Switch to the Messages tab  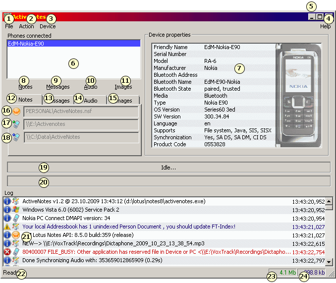[58, 100]
